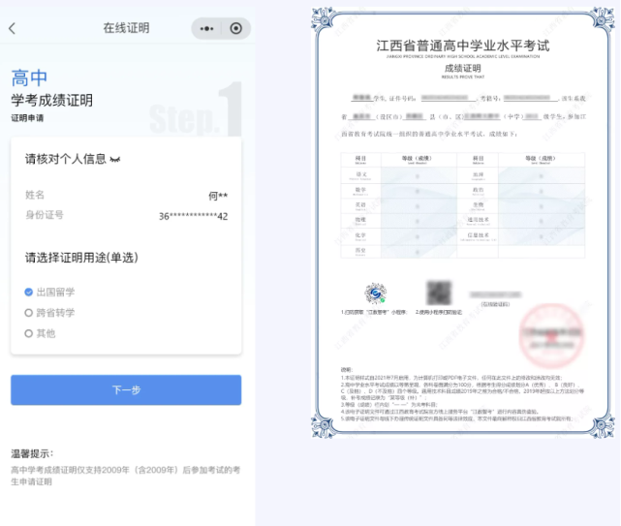Click the 请选择证明用途(单选) heading

(81, 258)
